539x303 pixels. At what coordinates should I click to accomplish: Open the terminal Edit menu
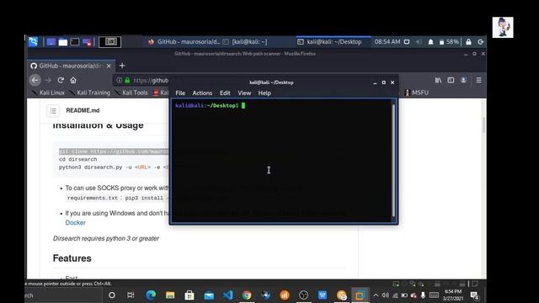pyautogui.click(x=225, y=93)
